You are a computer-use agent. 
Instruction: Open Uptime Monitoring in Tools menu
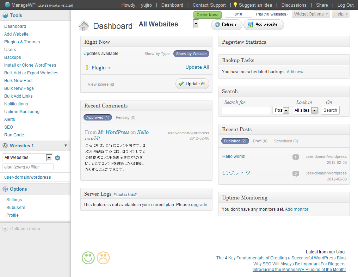tap(22, 112)
